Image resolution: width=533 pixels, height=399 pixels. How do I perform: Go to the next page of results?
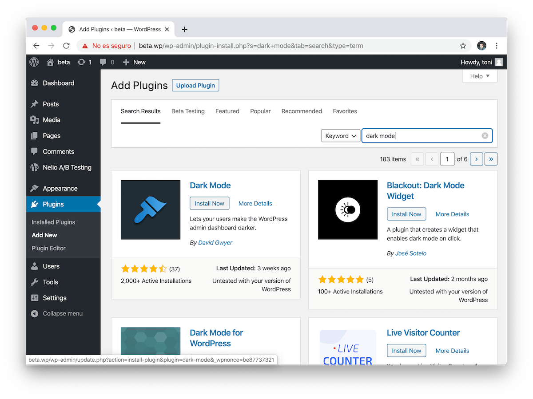click(476, 158)
